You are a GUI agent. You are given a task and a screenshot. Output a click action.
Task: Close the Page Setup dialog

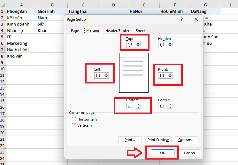(x=196, y=19)
